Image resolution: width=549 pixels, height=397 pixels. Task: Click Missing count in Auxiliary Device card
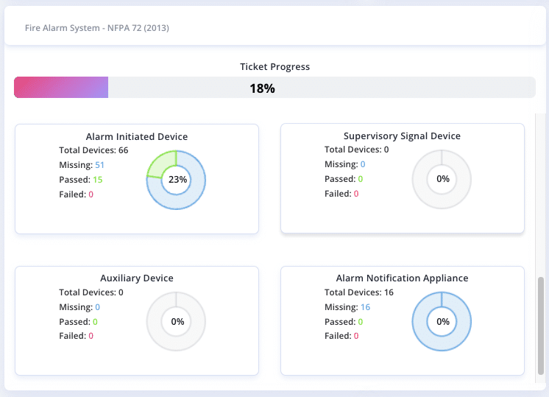click(97, 307)
